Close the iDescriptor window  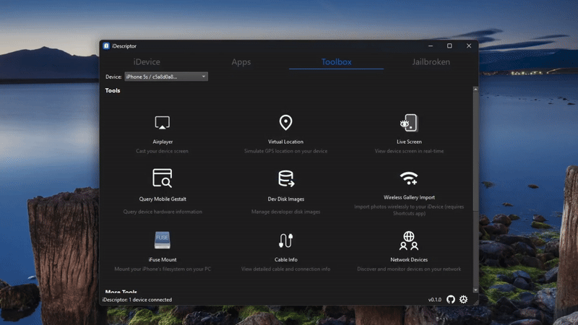click(468, 45)
